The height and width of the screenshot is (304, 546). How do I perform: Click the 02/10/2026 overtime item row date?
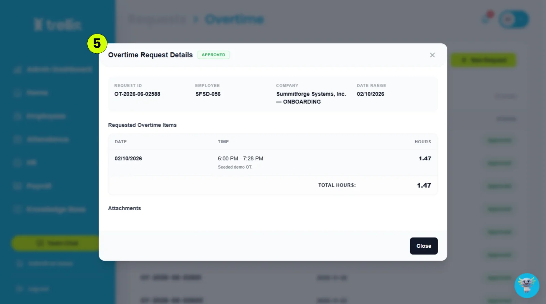[x=128, y=158]
